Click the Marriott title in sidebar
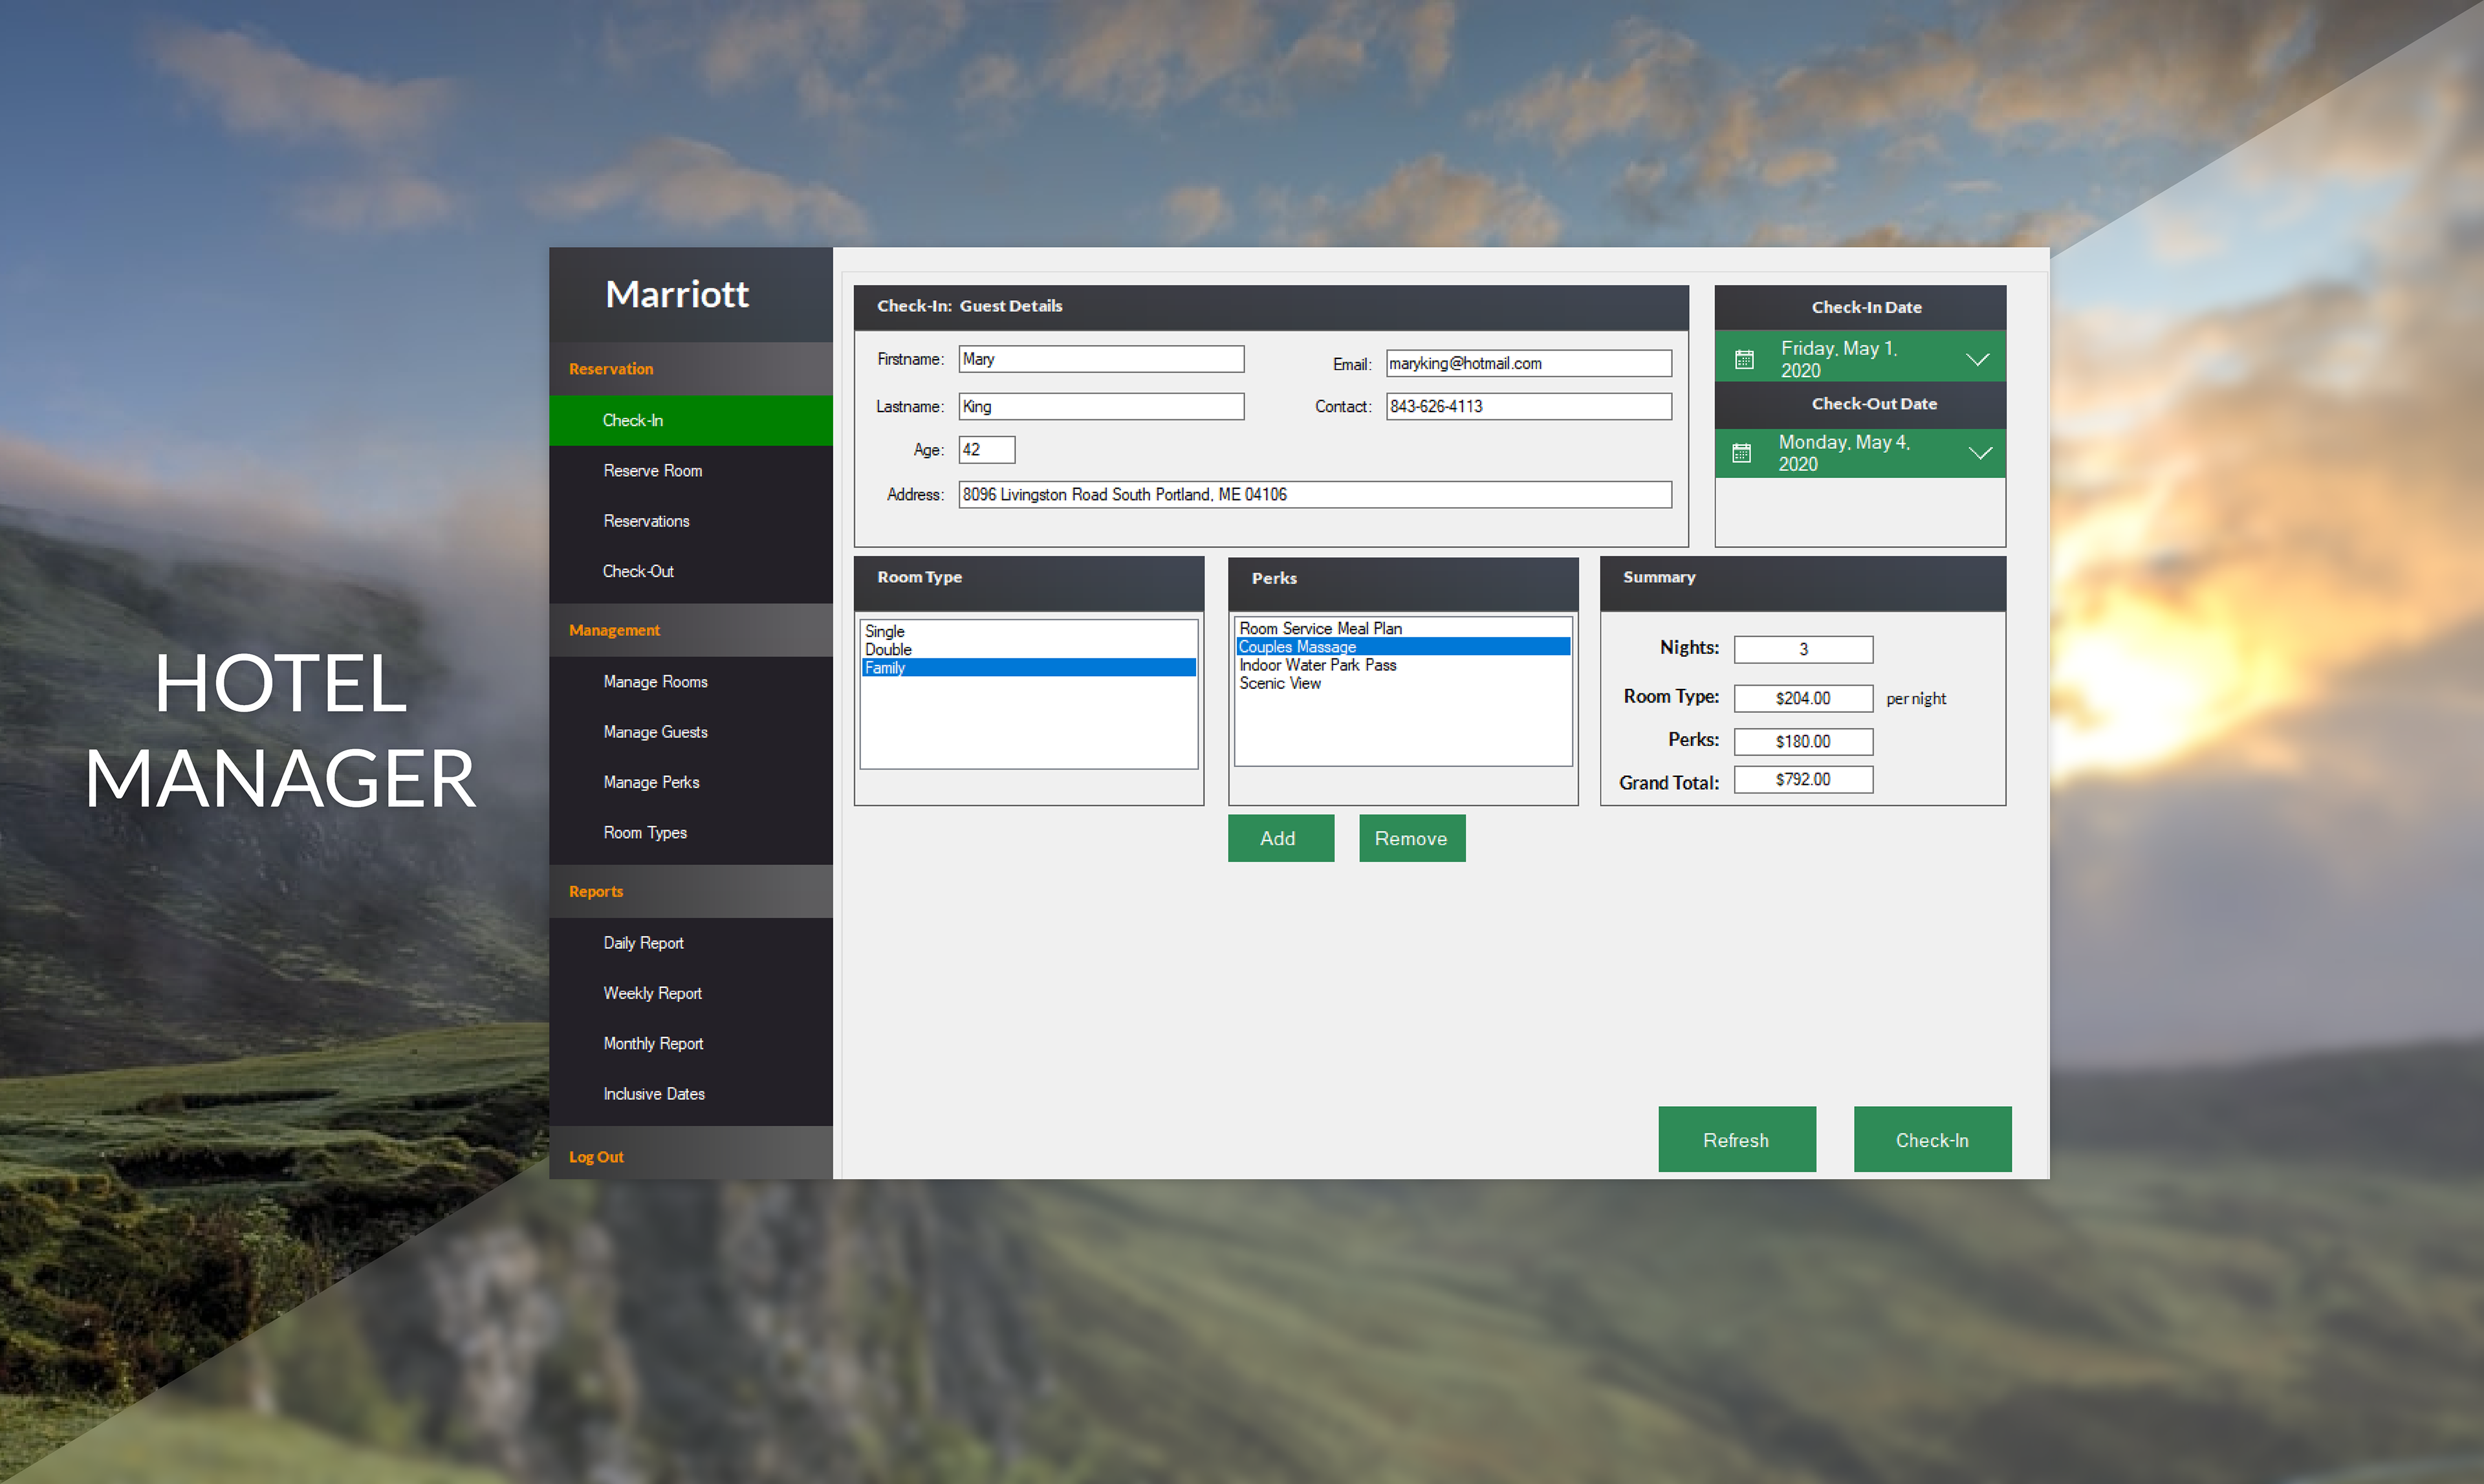The width and height of the screenshot is (2484, 1484). pos(677,294)
